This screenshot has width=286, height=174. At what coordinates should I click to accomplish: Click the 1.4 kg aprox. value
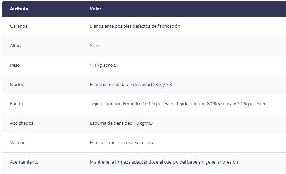[x=103, y=65]
